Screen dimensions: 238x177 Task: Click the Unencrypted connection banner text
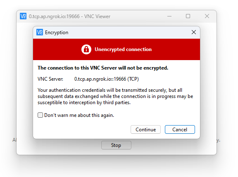tap(123, 49)
